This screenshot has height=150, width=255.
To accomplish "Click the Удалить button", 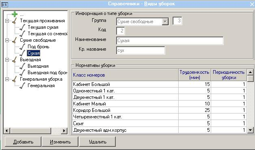I will [97, 142].
